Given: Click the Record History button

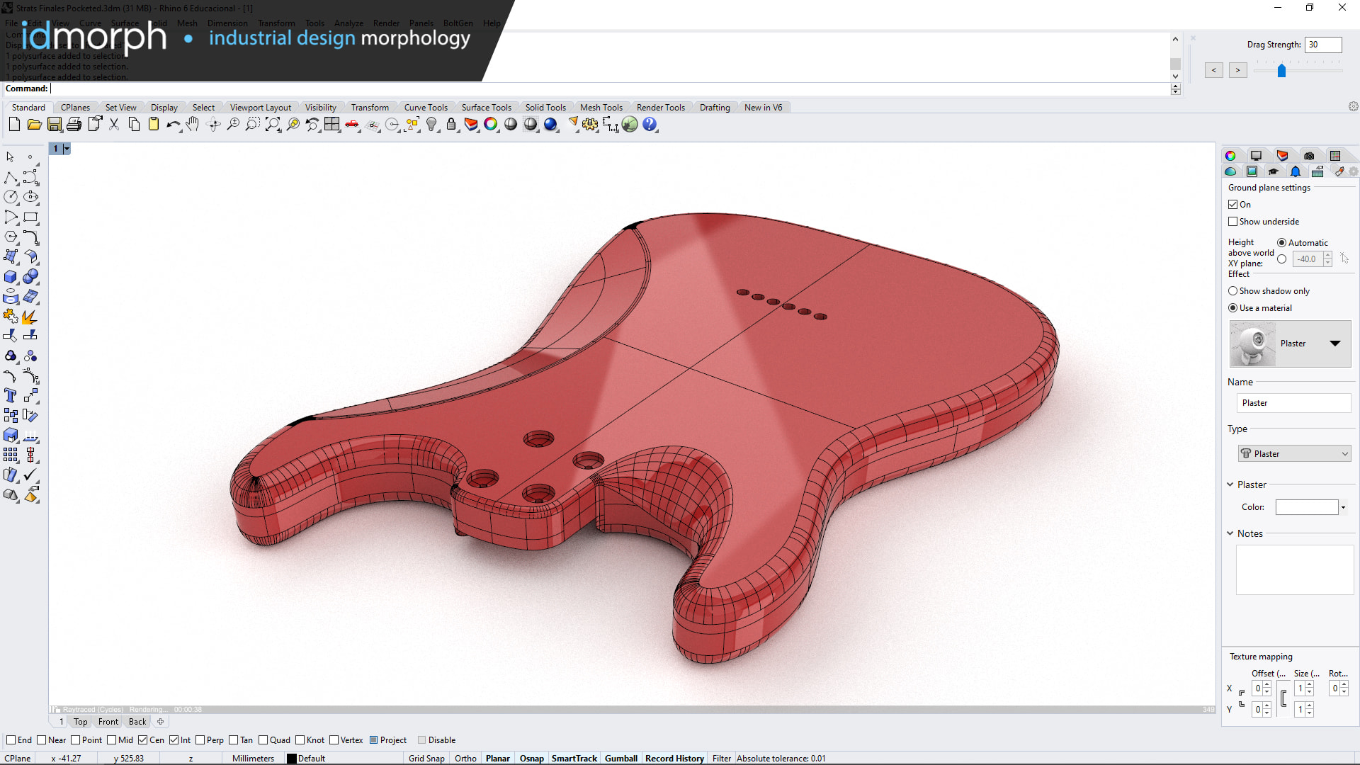Looking at the screenshot, I should click(x=674, y=759).
